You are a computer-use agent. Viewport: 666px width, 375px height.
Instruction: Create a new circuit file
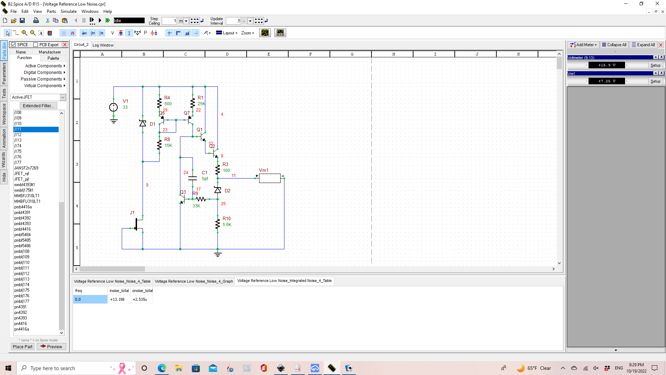[5, 21]
